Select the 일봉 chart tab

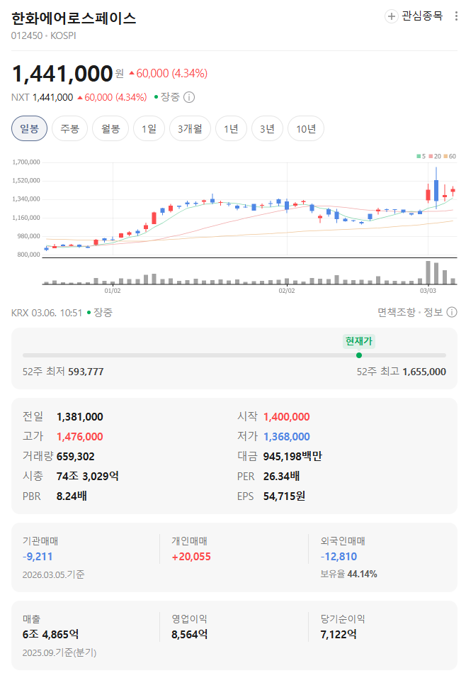coord(29,128)
